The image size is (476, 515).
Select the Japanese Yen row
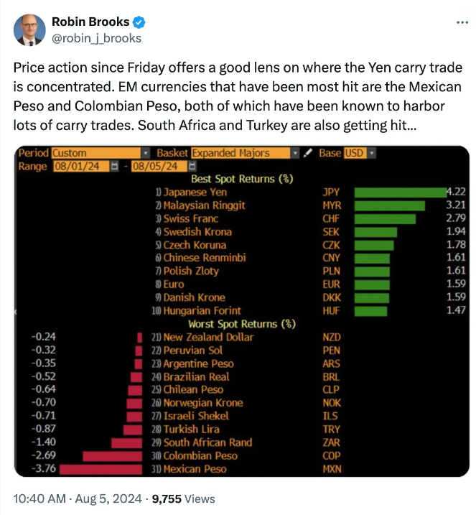[x=195, y=192]
